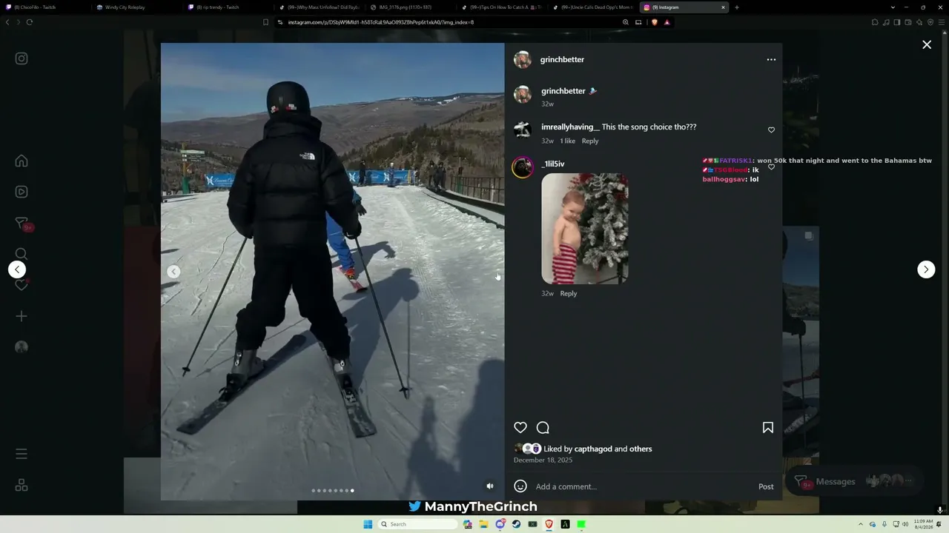
Task: Like the post with the heart icon
Action: (520, 428)
